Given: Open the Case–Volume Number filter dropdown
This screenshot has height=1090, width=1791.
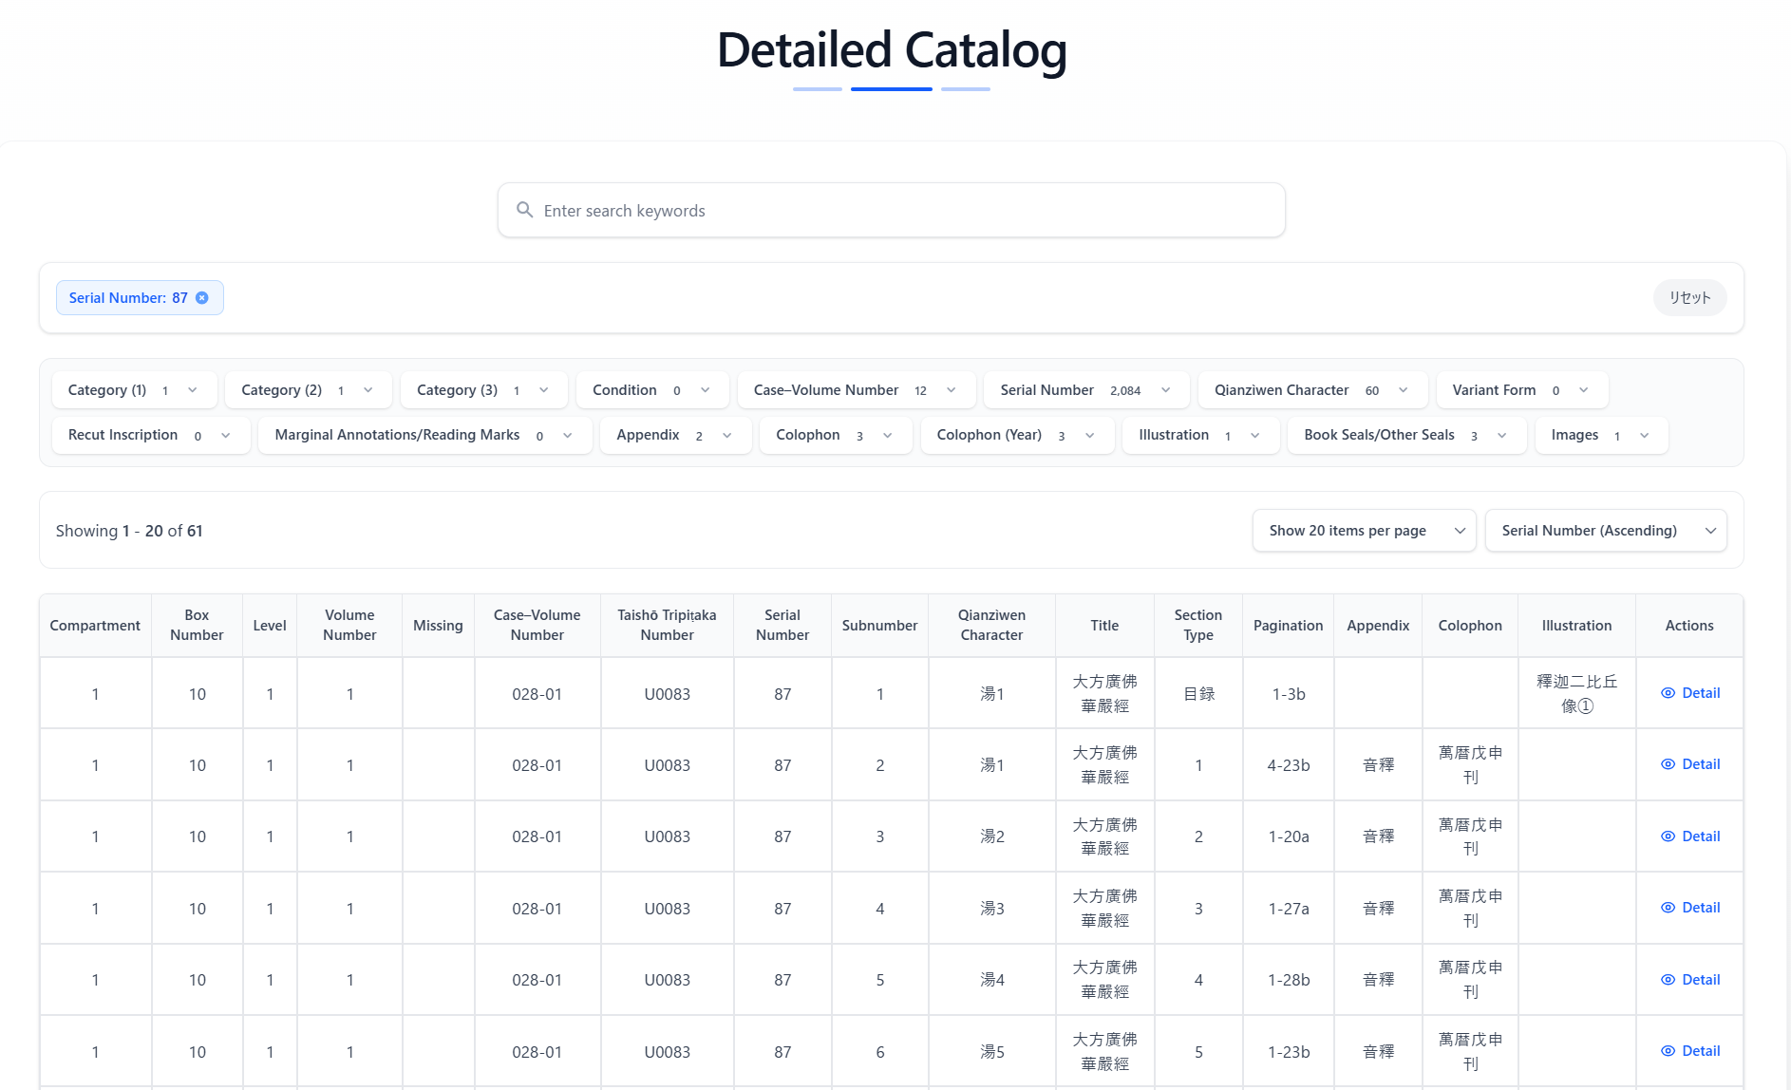Looking at the screenshot, I should click(x=855, y=389).
